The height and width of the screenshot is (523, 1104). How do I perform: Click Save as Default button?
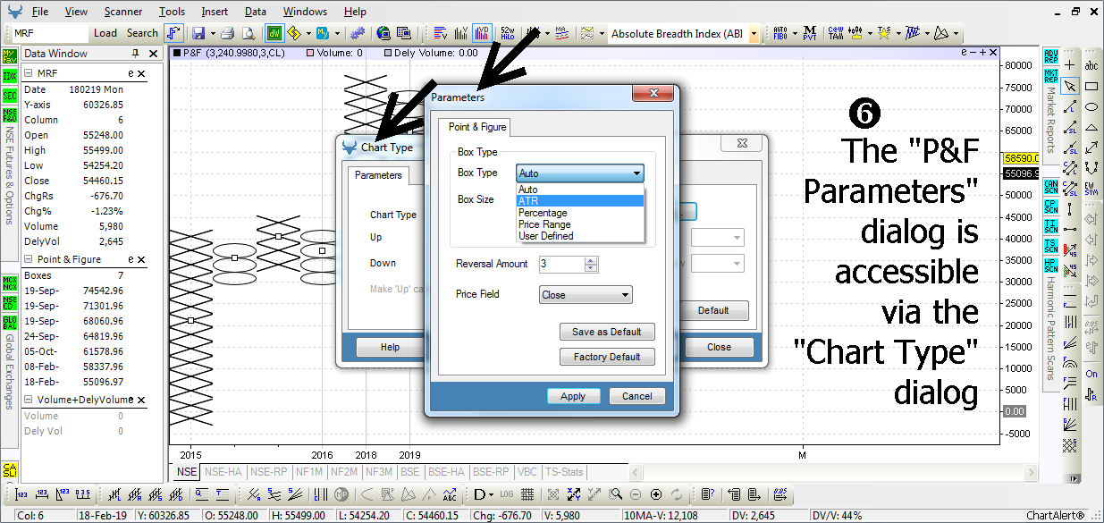coord(607,332)
